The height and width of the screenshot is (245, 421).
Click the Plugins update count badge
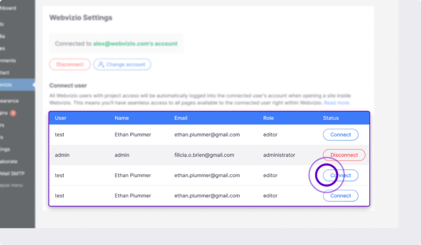pyautogui.click(x=13, y=113)
